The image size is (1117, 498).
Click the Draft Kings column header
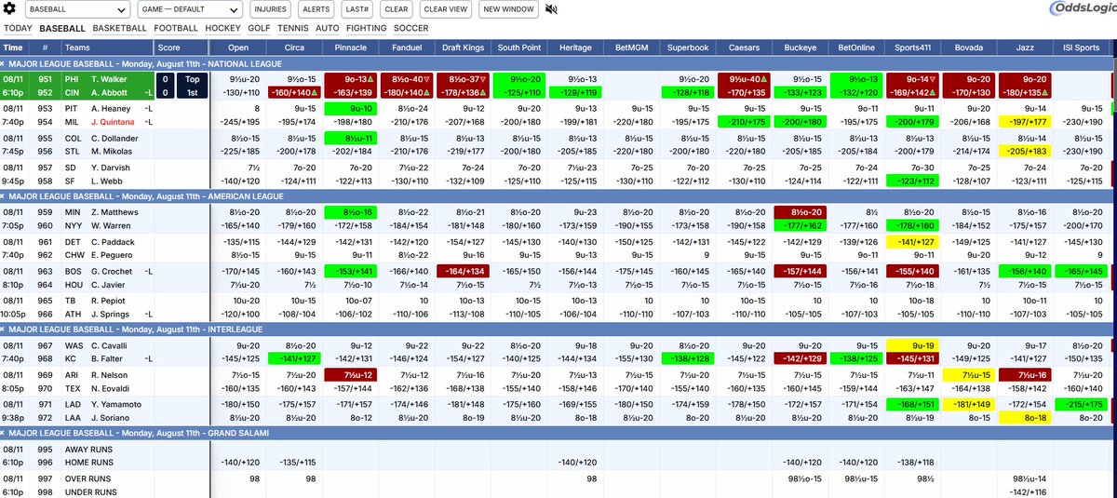464,47
